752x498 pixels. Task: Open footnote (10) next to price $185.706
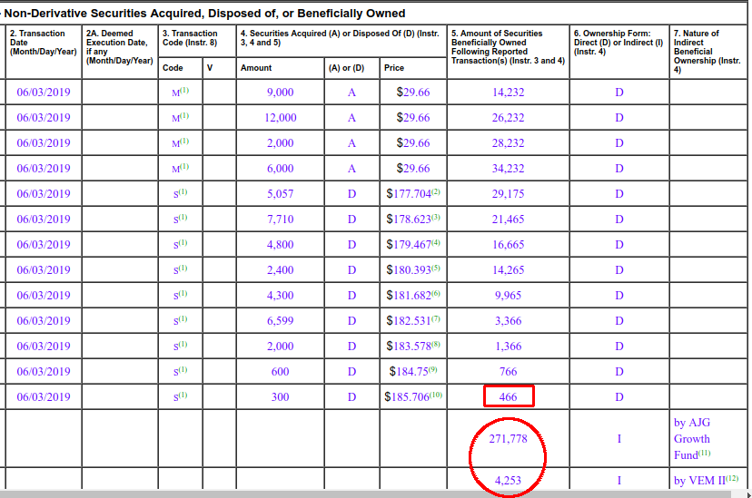coord(435,395)
